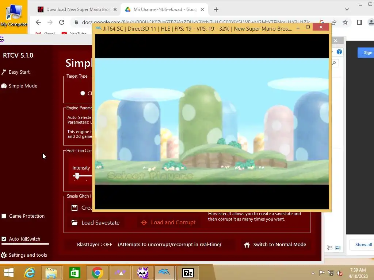Open the Windows Start button

click(9, 273)
